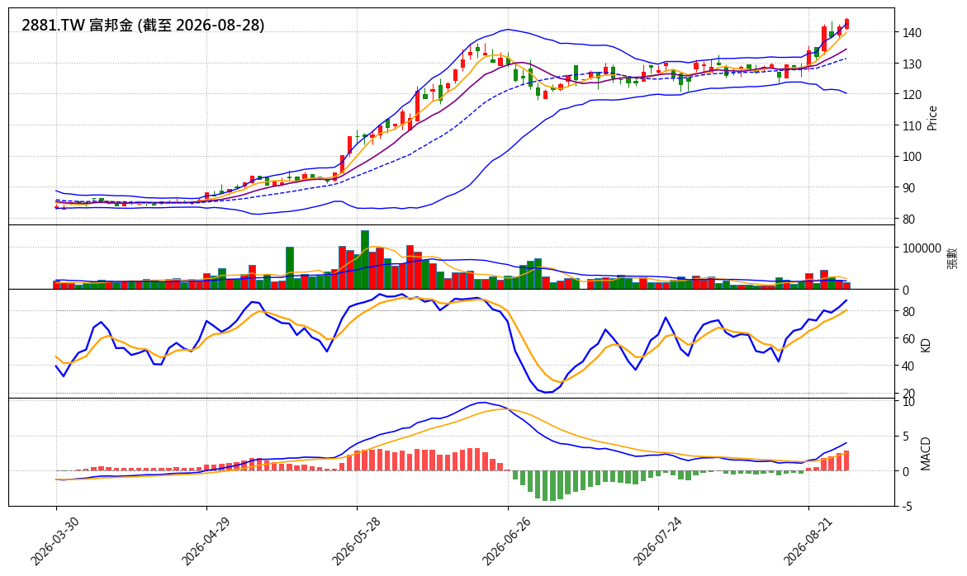This screenshot has width=967, height=576.
Task: Click the 120 price tick label
Action: coord(912,95)
